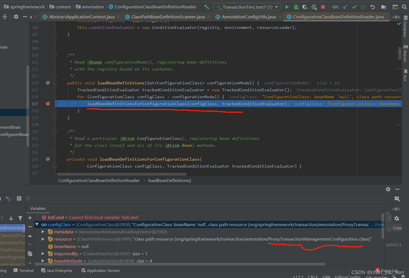
Task: Add a new watch with plus icon
Action: 30,218
